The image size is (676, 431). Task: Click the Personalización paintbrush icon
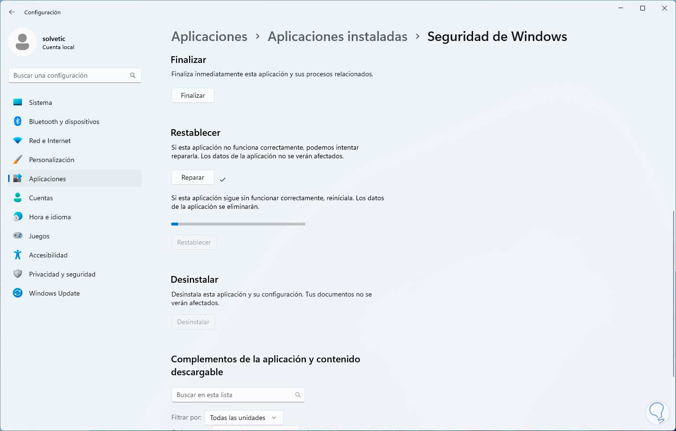point(18,160)
